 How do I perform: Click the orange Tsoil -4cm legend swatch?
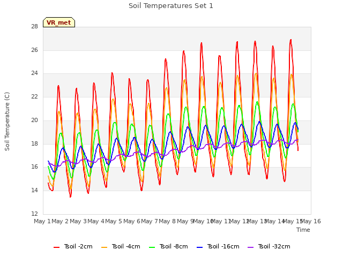point(105,247)
